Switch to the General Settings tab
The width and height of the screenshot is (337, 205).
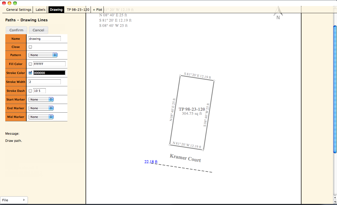tap(18, 9)
